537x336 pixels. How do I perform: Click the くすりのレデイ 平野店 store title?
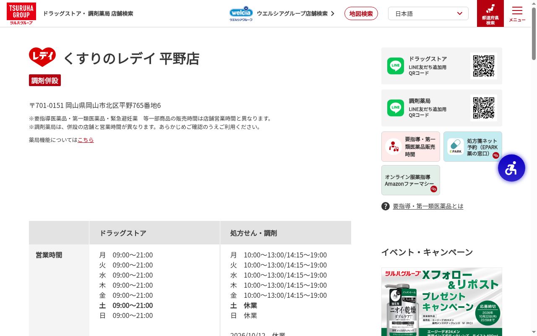point(131,58)
